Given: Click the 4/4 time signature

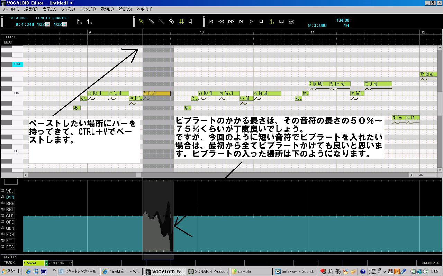Looking at the screenshot, I should click(x=346, y=26).
